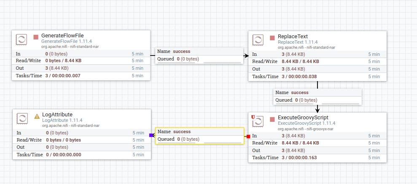Image resolution: width=417 pixels, height=184 pixels.
Task: Click the red stopped indicator on ExecuteGroovyScript
Action: 272,119
